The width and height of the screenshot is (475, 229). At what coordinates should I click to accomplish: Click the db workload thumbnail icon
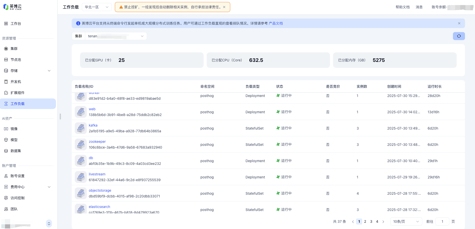tap(81, 161)
